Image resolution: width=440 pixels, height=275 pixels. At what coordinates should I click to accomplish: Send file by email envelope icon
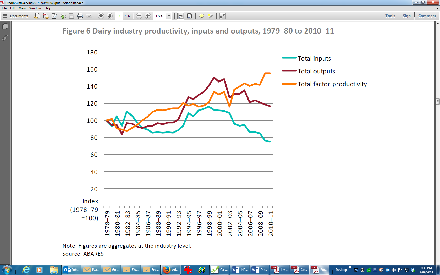click(89, 16)
